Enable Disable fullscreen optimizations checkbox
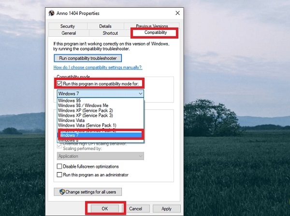 [x=59, y=166]
